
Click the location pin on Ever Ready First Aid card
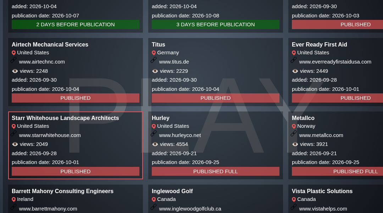(x=294, y=53)
